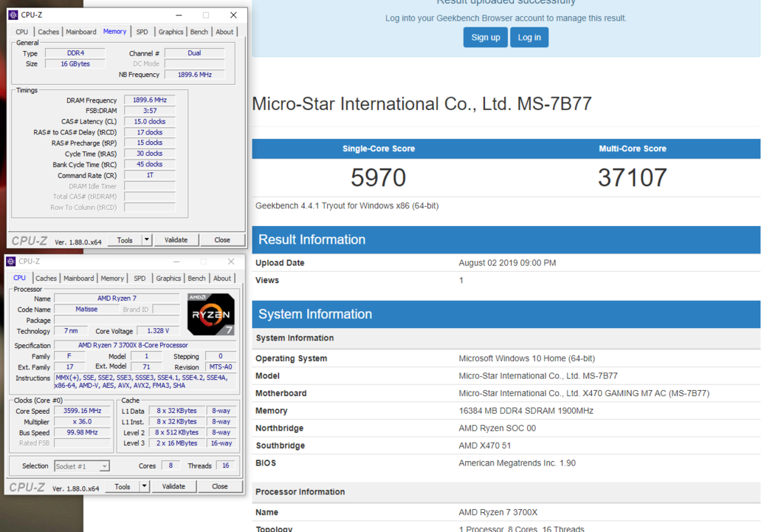The width and height of the screenshot is (781, 532).
Task: Click the Channel # value Dual
Action: tap(194, 53)
